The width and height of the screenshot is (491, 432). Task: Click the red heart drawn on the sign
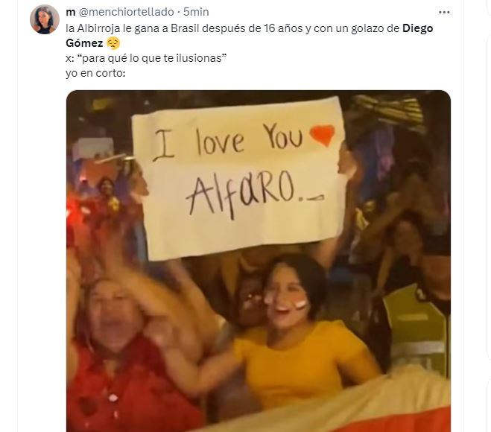coord(322,135)
